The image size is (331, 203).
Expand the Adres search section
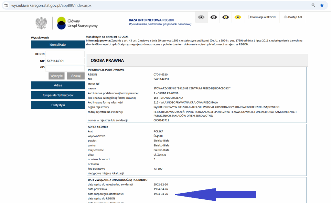coord(58,85)
